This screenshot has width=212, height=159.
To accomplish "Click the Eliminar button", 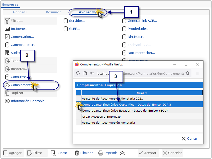I will pyautogui.click(x=84, y=153).
